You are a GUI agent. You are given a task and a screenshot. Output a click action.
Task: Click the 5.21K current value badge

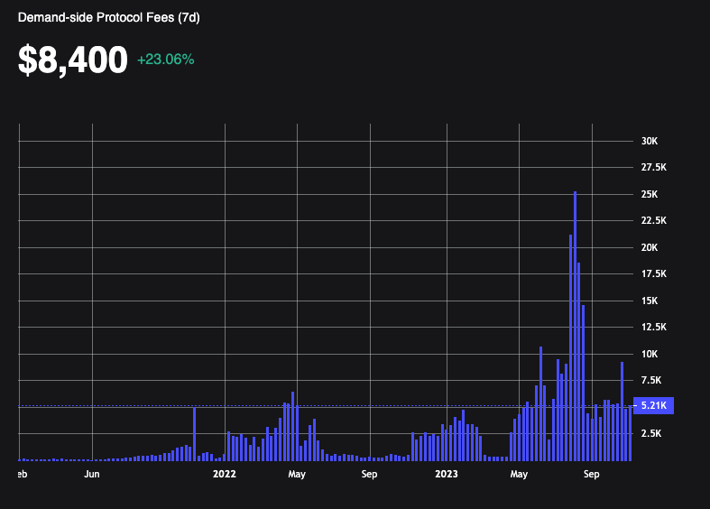[x=653, y=405]
